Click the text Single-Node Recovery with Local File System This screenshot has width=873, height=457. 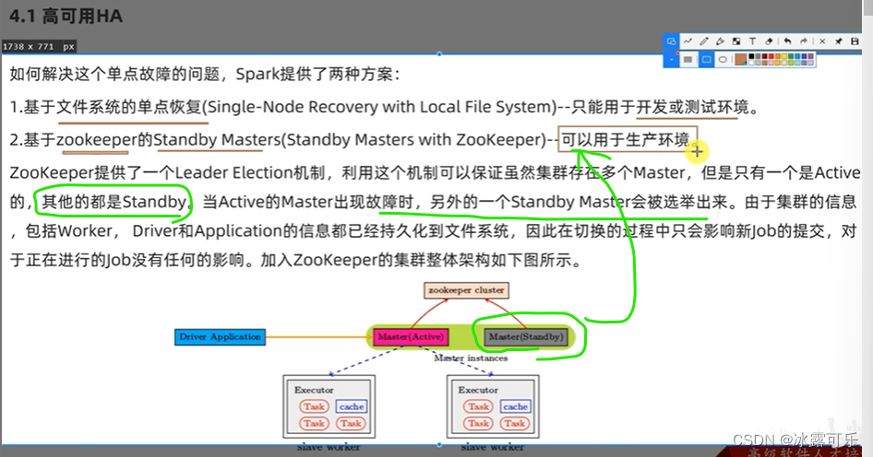[381, 107]
